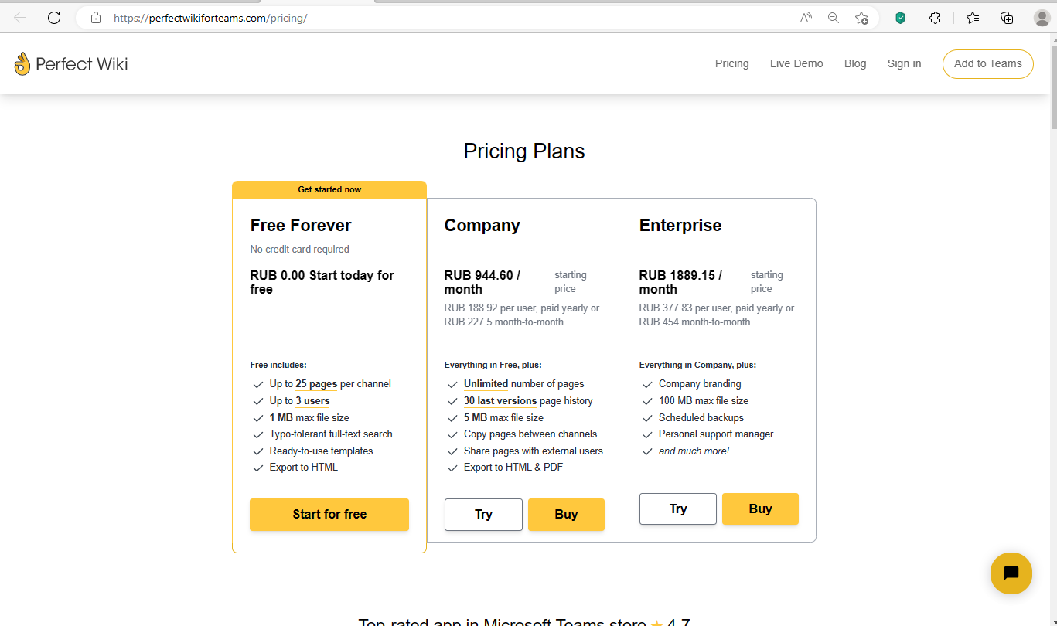Click the Sign in link
Viewport: 1057px width, 626px height.
(904, 64)
